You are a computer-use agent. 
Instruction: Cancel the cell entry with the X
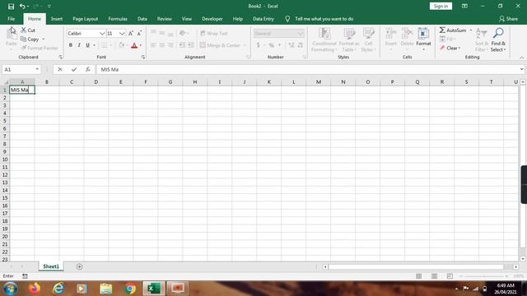coord(60,69)
